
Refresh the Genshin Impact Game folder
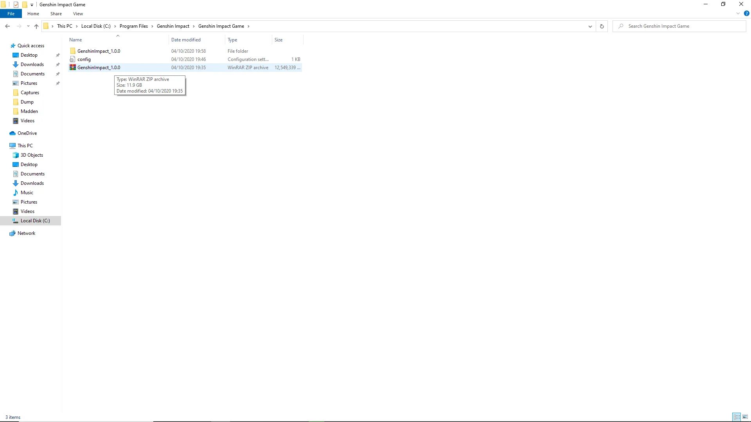pos(602,26)
